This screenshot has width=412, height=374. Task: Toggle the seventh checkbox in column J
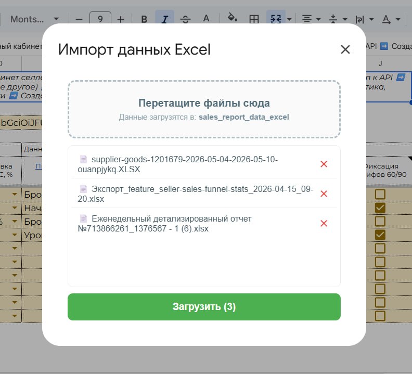pos(380,276)
